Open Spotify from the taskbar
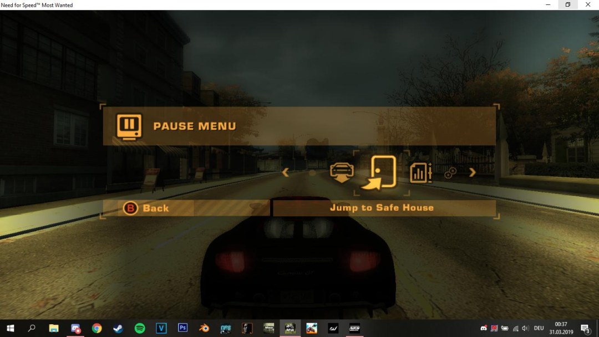This screenshot has height=337, width=599. (140, 328)
